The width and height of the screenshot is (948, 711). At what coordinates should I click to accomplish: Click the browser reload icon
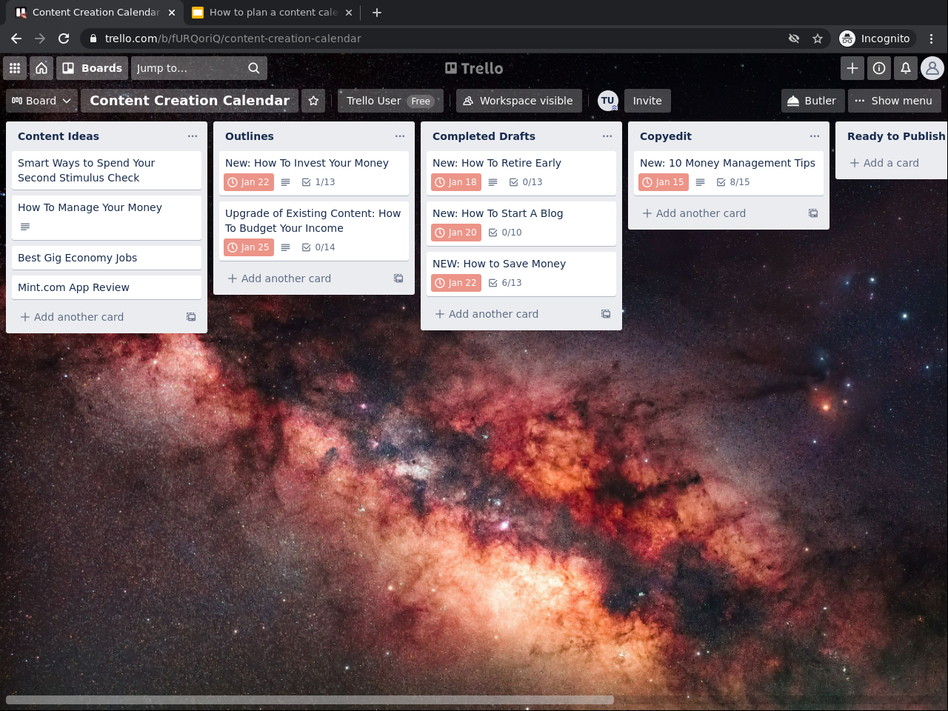pos(64,39)
